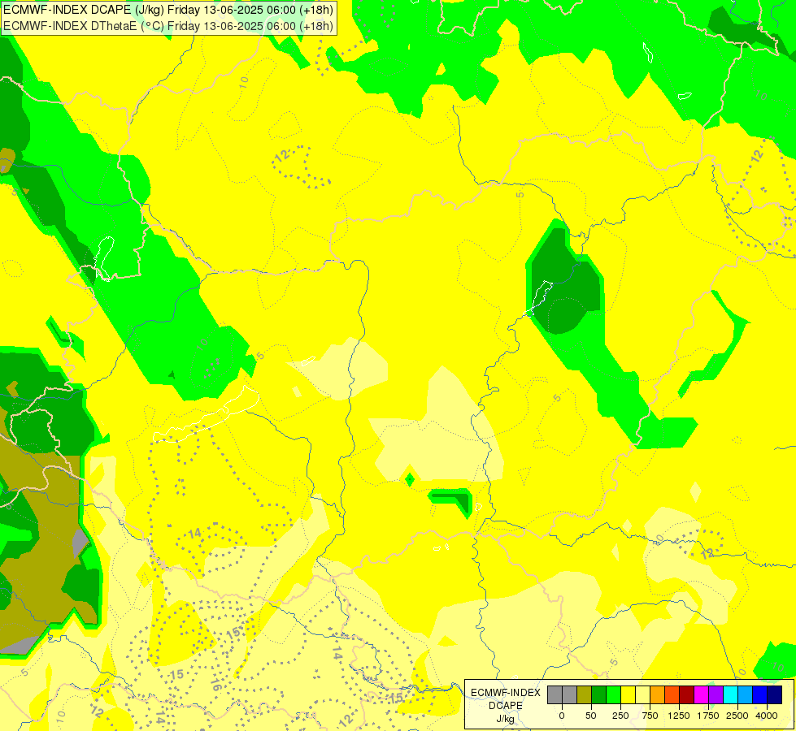Image resolution: width=796 pixels, height=731 pixels.
Task: Pick the red-orange legend swatch
Action: pyautogui.click(x=672, y=694)
